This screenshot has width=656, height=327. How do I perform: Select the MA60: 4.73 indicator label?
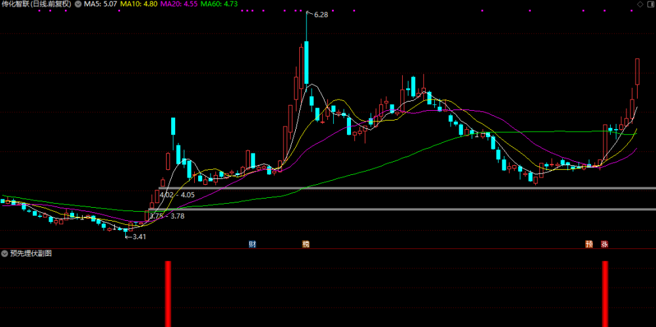tap(219, 4)
